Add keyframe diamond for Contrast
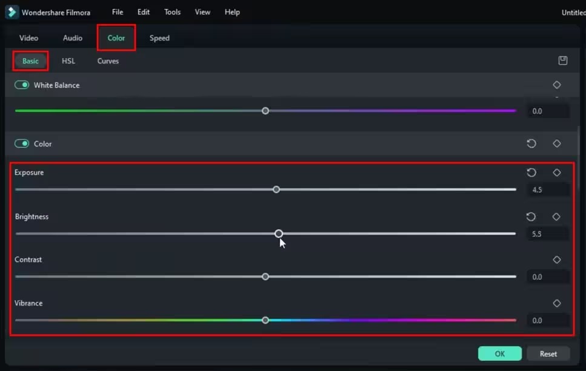 [x=557, y=260]
